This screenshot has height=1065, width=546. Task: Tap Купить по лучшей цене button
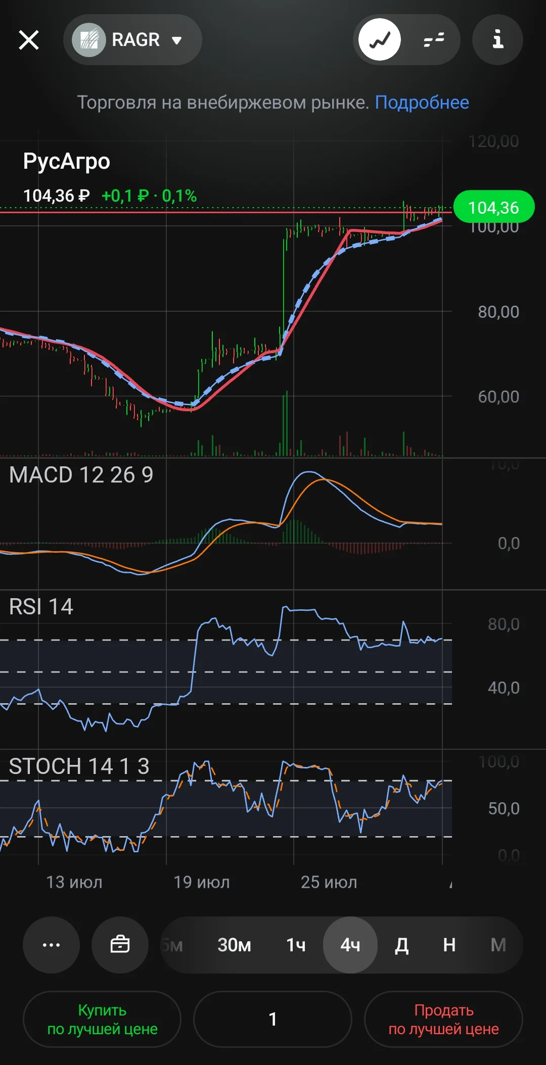point(102,1019)
